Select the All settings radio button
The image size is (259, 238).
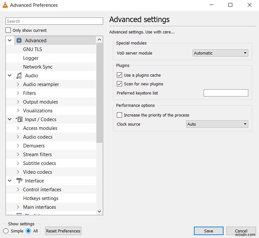click(28, 231)
